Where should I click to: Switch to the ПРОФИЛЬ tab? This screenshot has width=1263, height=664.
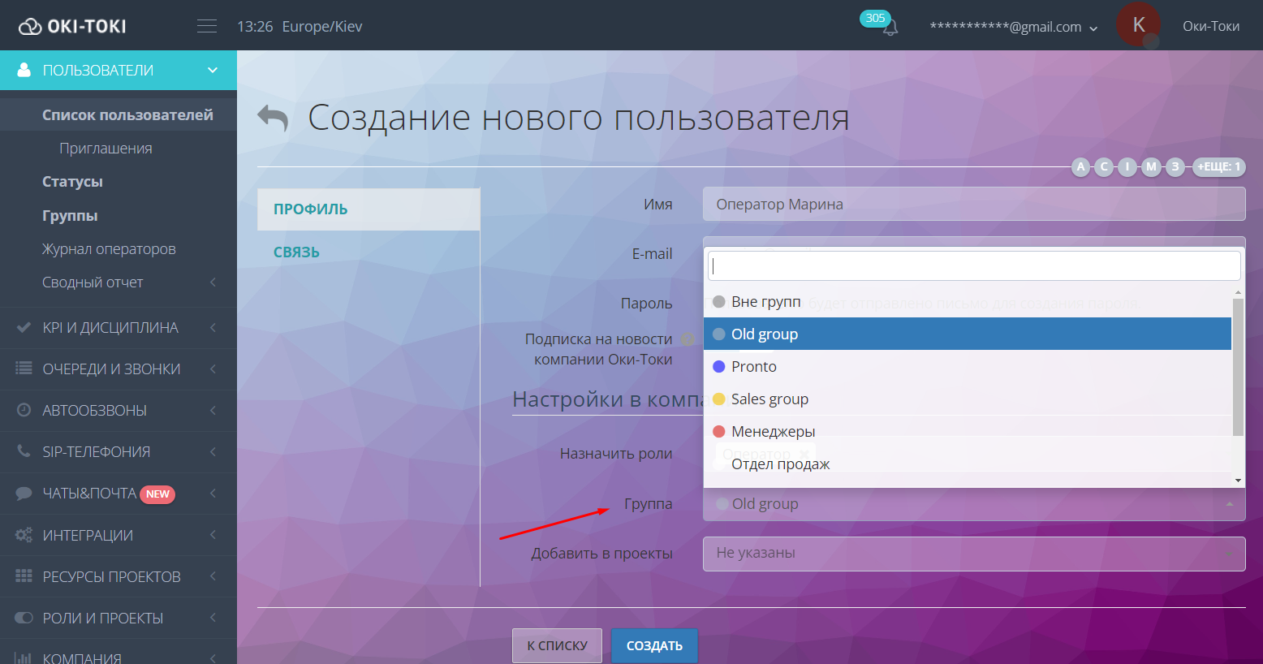(369, 209)
